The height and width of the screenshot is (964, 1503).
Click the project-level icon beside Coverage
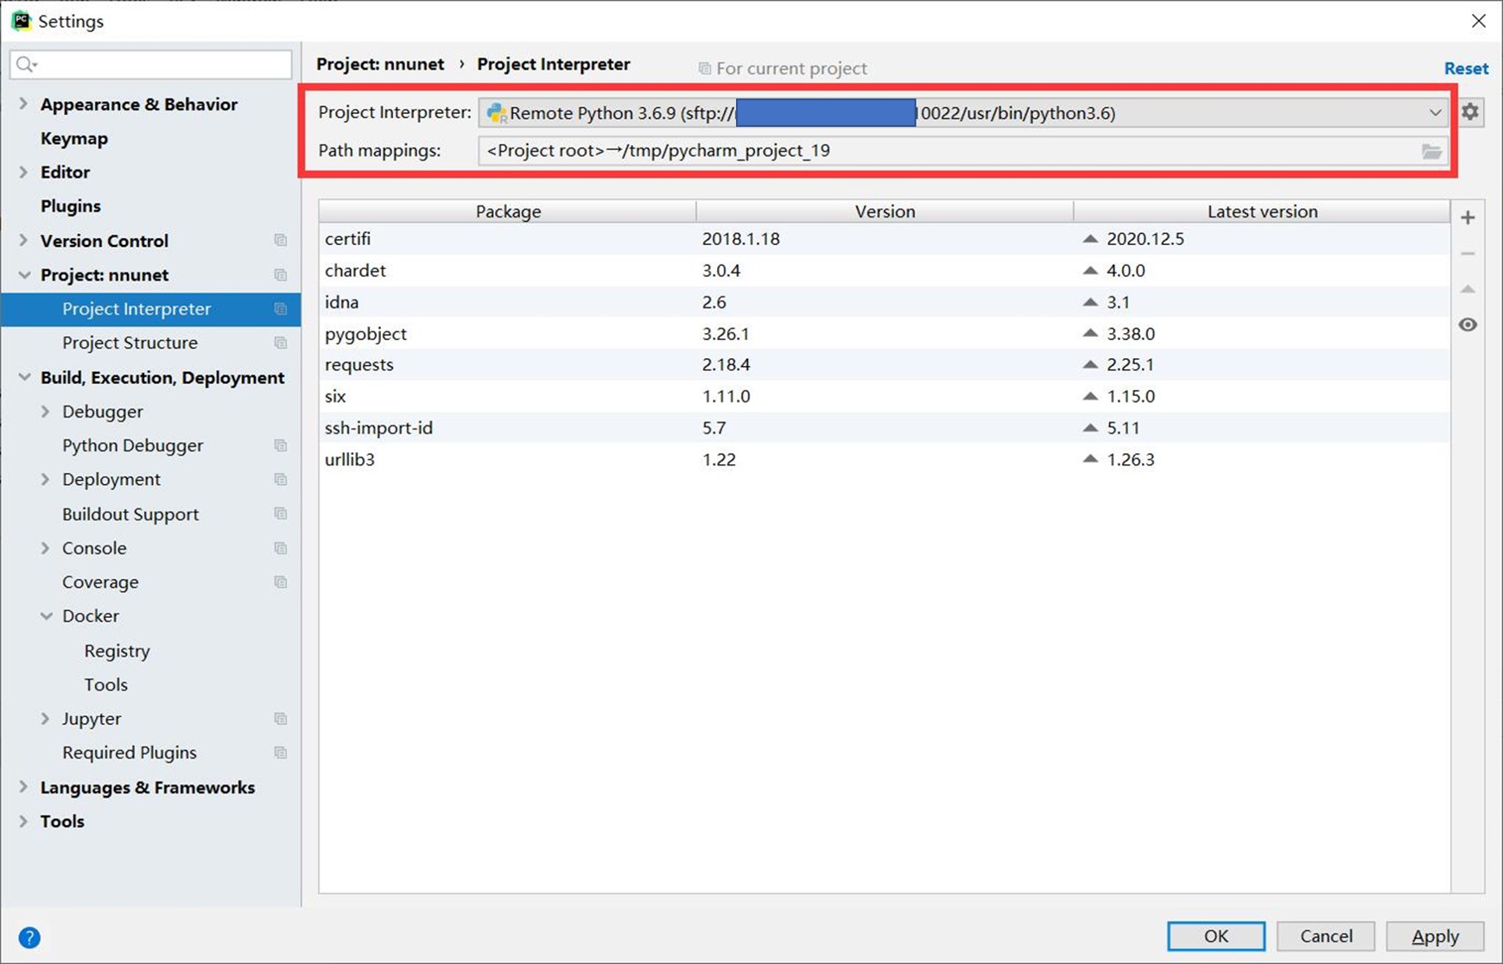(280, 582)
